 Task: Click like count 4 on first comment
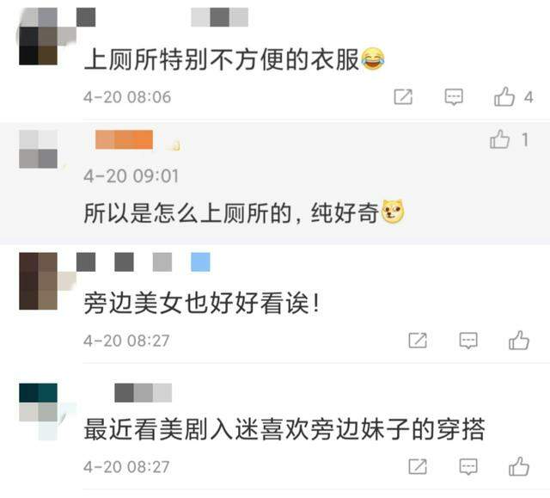tap(529, 97)
